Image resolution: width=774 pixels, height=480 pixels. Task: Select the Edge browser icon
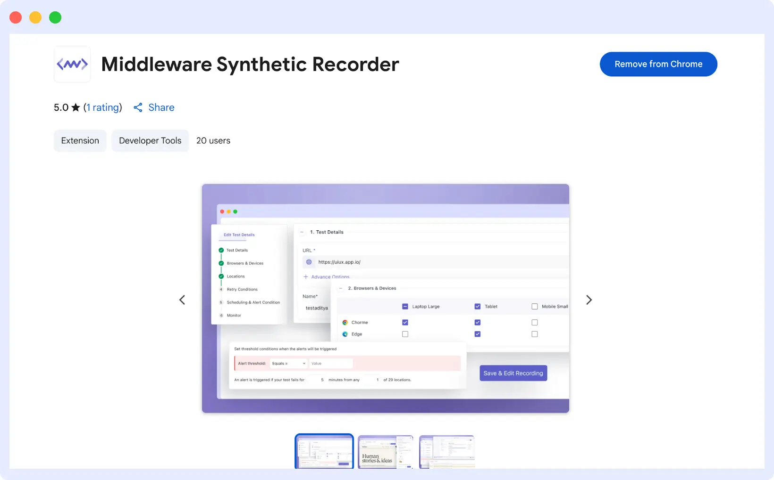(345, 334)
